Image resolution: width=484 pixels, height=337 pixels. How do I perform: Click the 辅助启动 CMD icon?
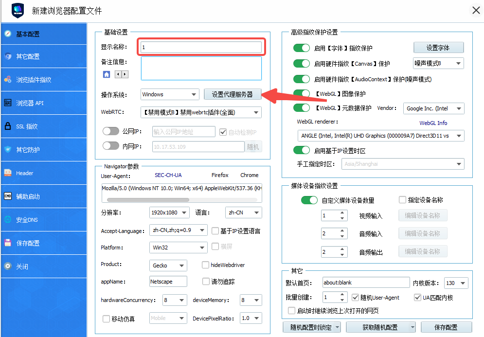tap(8, 196)
